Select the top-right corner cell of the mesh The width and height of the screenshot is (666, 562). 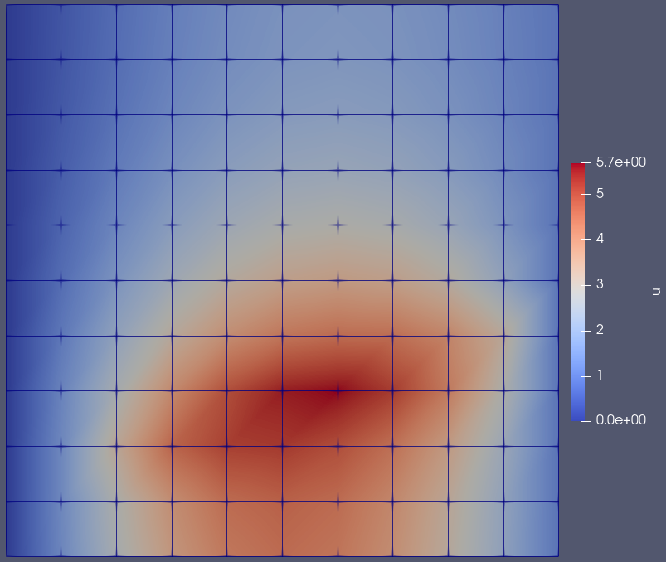point(531,31)
